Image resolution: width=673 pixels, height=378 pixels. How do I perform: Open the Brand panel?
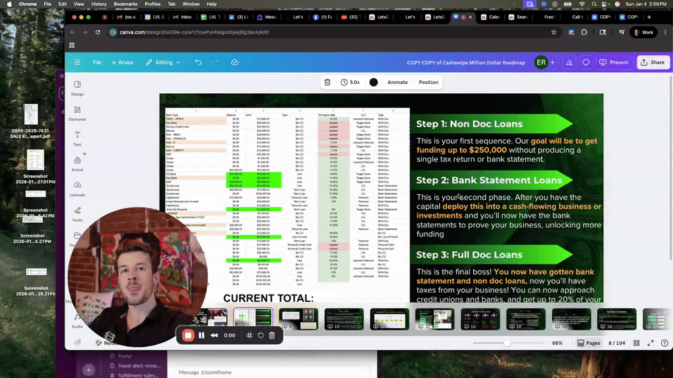[x=78, y=163]
